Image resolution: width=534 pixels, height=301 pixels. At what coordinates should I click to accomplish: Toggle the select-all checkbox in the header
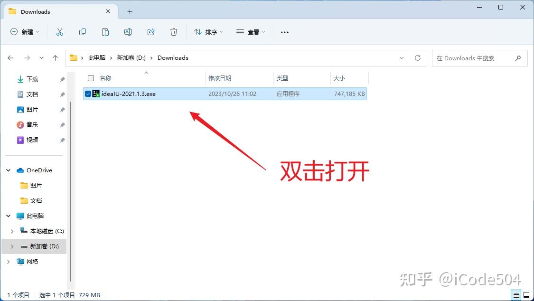click(90, 78)
